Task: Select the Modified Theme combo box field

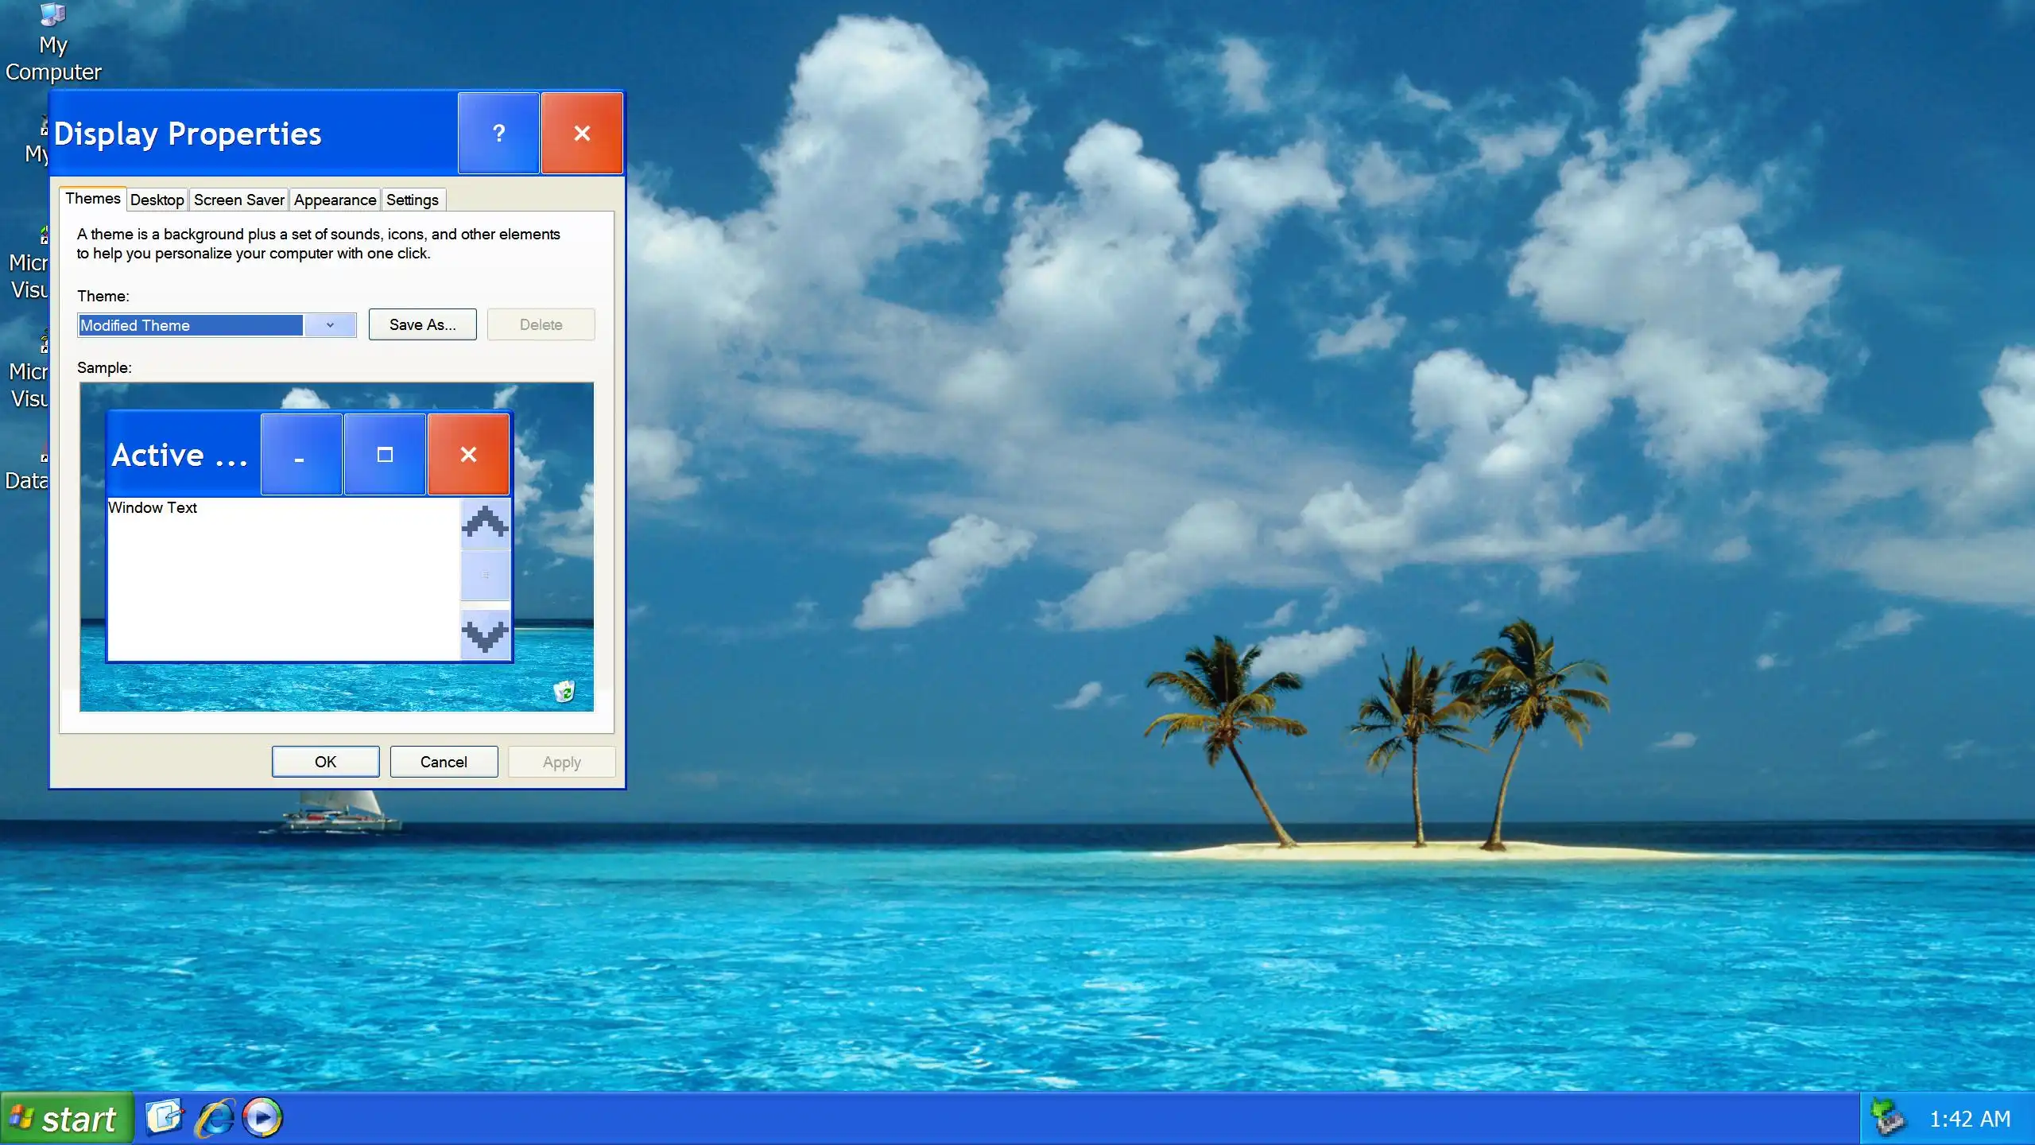Action: click(x=191, y=325)
